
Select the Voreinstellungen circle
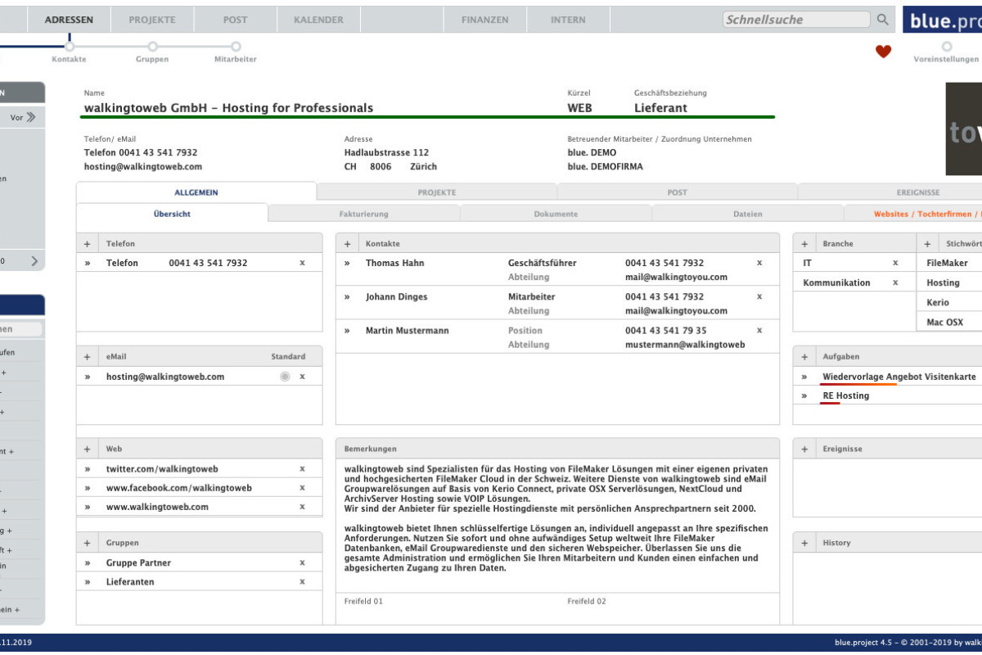coord(947,47)
